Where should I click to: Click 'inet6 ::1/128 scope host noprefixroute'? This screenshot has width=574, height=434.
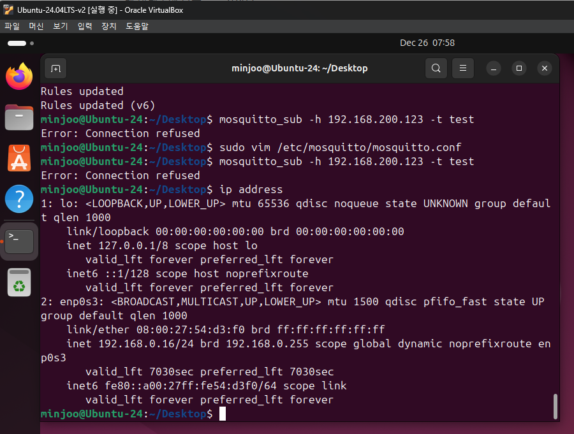pos(188,274)
